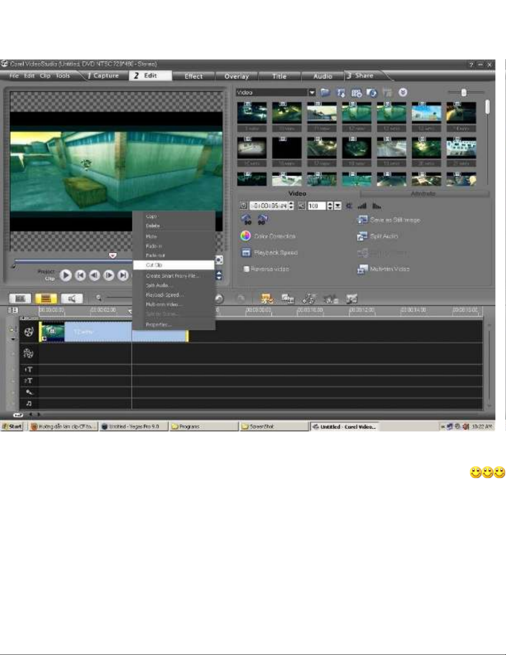Screen dimensions: 506x655
Task: Open the Video library category dropdown
Action: click(x=312, y=93)
